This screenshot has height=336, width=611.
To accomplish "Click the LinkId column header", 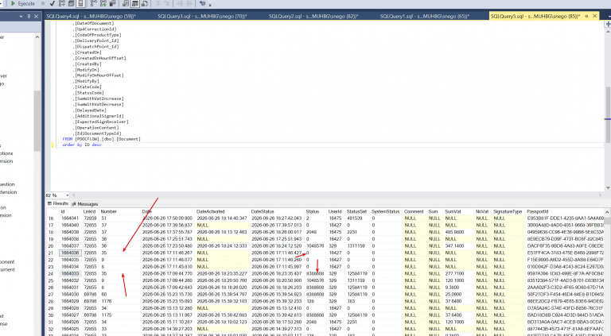I will pyautogui.click(x=89, y=211).
